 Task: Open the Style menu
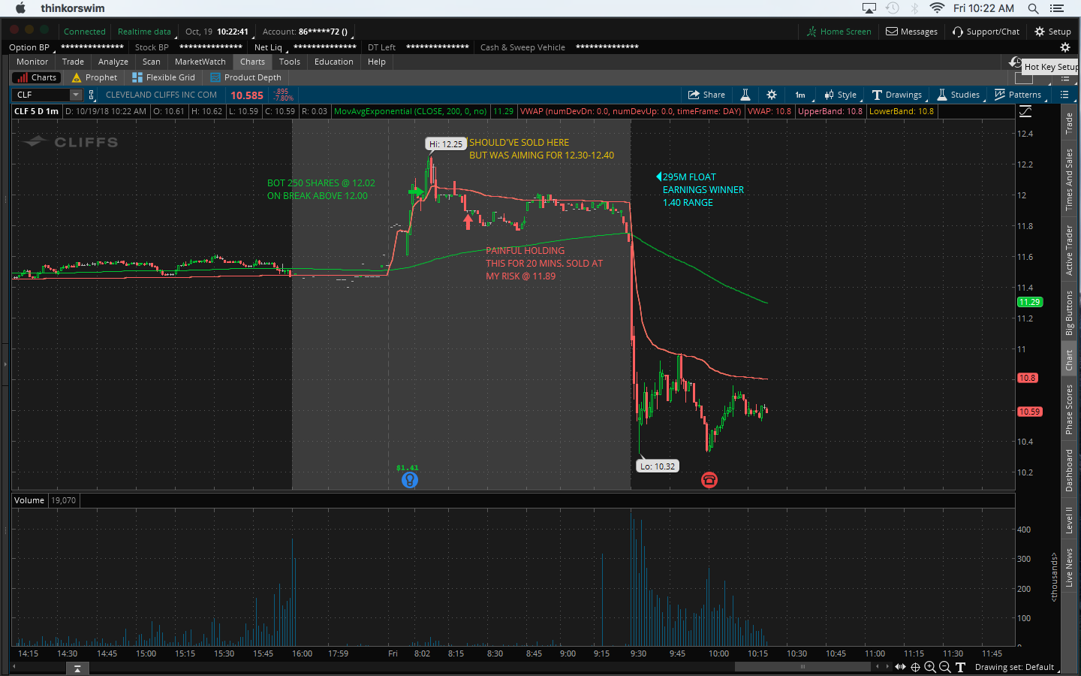[x=840, y=95]
